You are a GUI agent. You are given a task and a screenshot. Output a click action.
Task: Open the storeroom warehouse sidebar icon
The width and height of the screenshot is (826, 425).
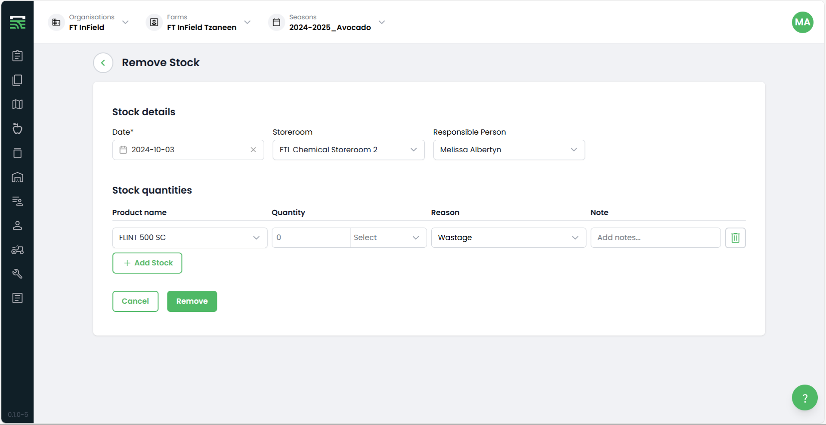pyautogui.click(x=18, y=177)
